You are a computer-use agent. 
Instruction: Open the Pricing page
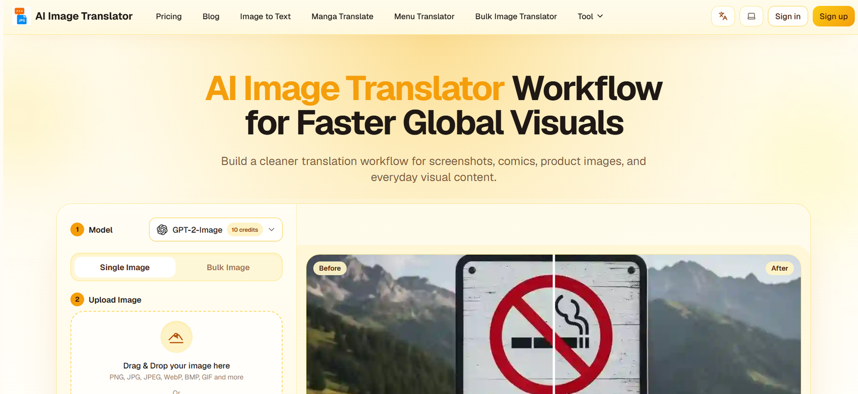(x=169, y=16)
